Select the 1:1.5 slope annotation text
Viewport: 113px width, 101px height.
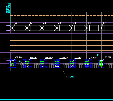pos(70,77)
